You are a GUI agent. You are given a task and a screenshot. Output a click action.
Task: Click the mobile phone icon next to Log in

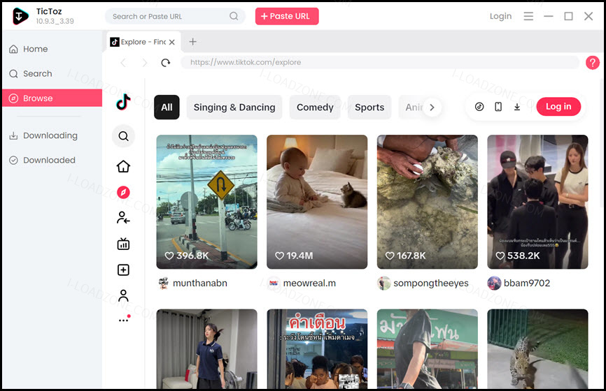(x=498, y=107)
